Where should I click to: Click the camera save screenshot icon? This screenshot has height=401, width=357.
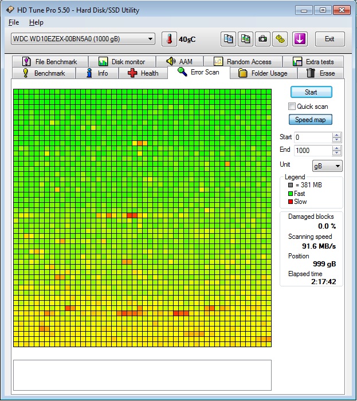coord(262,39)
